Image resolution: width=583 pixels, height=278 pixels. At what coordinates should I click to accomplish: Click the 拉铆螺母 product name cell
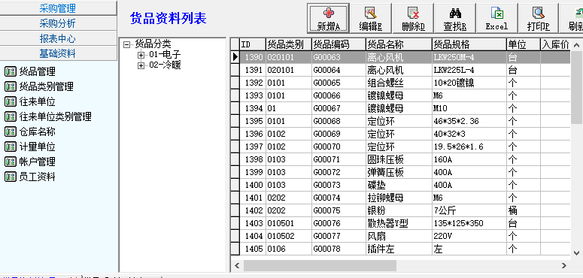[x=399, y=198]
